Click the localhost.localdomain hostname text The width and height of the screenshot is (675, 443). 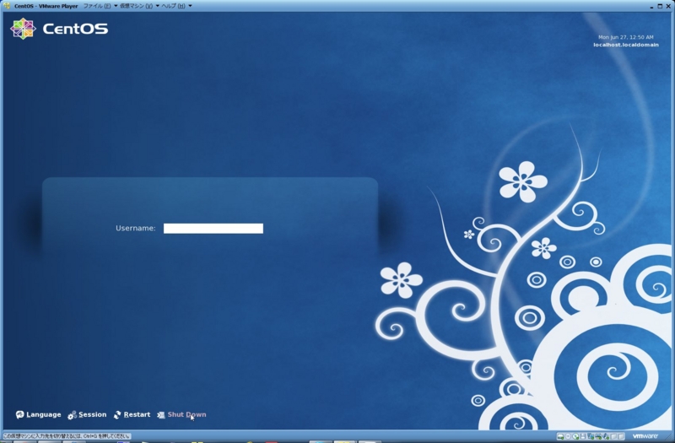[626, 45]
